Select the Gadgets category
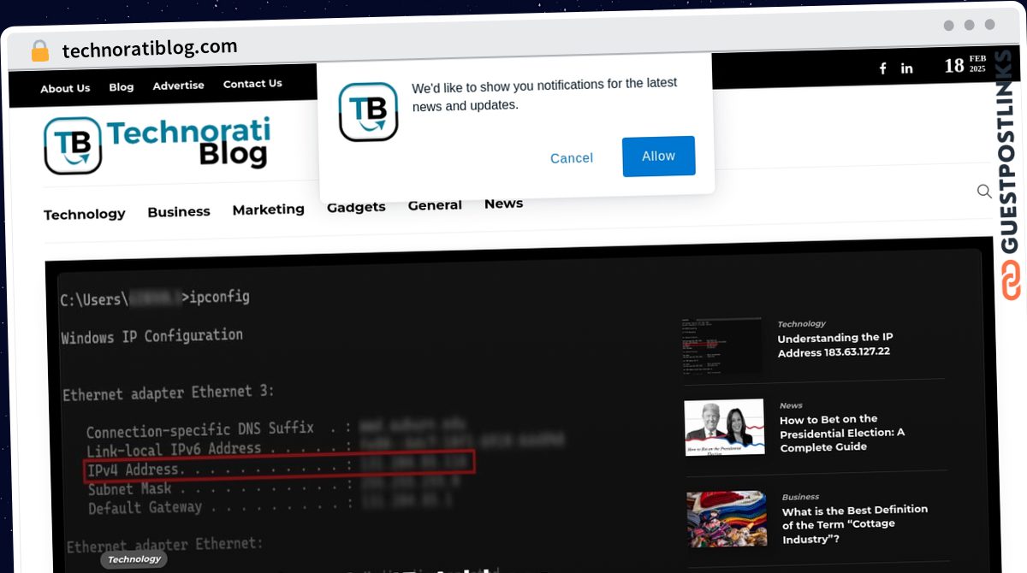The width and height of the screenshot is (1027, 573). pos(356,207)
